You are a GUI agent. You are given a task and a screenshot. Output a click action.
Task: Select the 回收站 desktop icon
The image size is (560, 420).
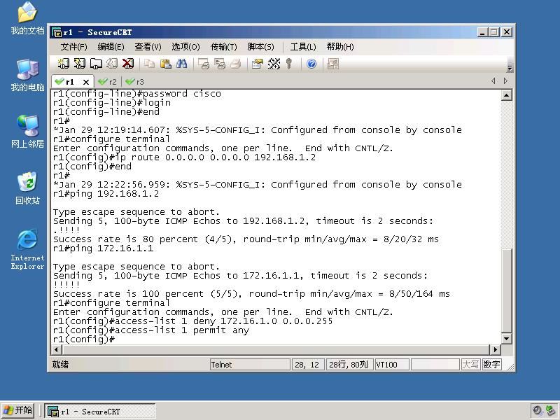pos(27,188)
